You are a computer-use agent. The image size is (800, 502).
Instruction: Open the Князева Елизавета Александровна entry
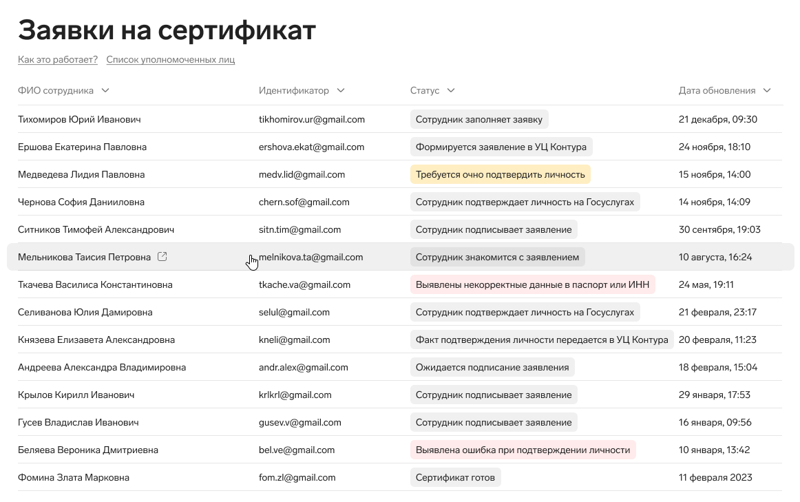(96, 339)
